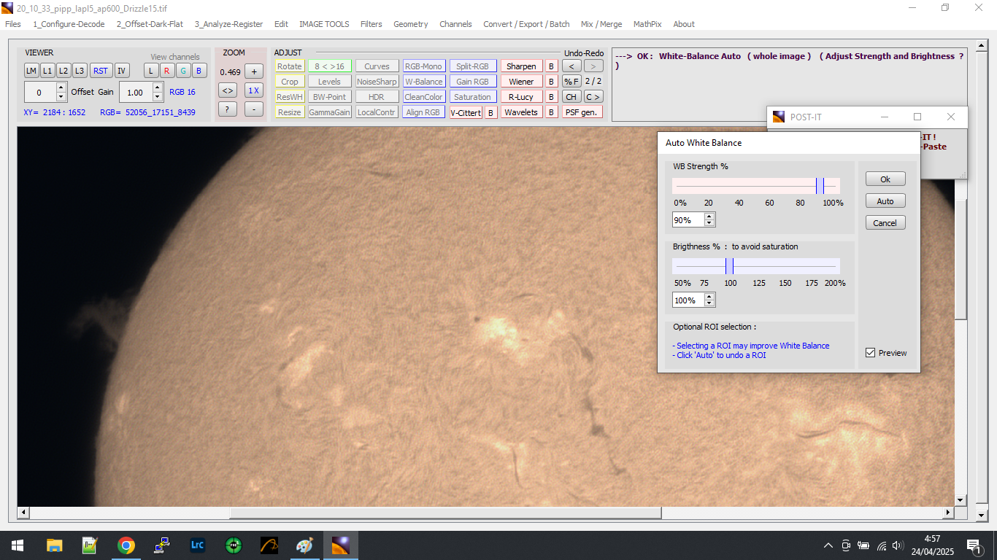Open the 2_Offset-Dark-Flat menu
The height and width of the screenshot is (560, 997).
(x=150, y=24)
